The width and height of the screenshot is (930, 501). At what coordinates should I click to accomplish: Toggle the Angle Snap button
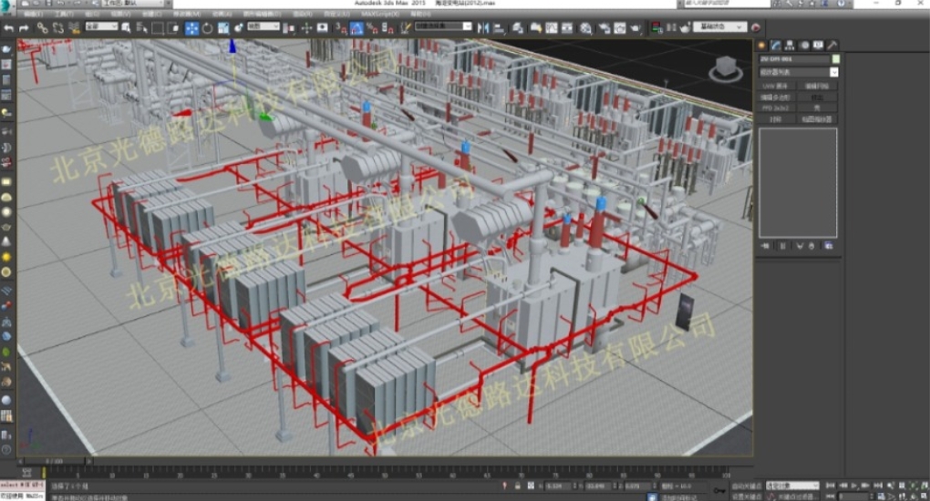357,28
